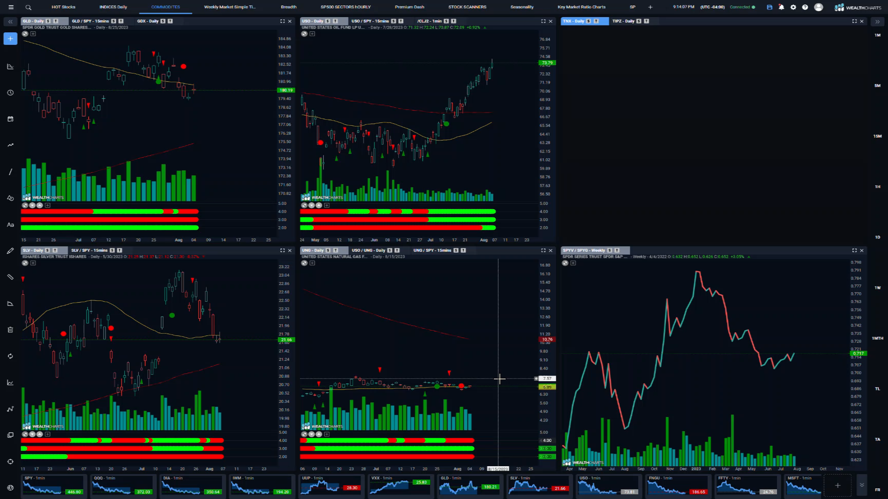This screenshot has height=499, width=888.
Task: Add a new workspace tab with plus
Action: 650,7
